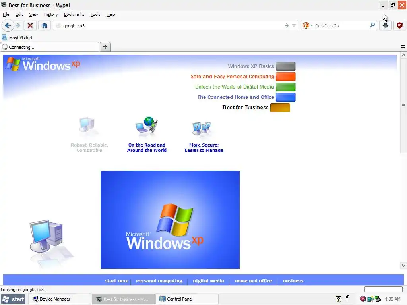
Task: Click the vertical scrollbar thumb
Action: click(x=403, y=106)
